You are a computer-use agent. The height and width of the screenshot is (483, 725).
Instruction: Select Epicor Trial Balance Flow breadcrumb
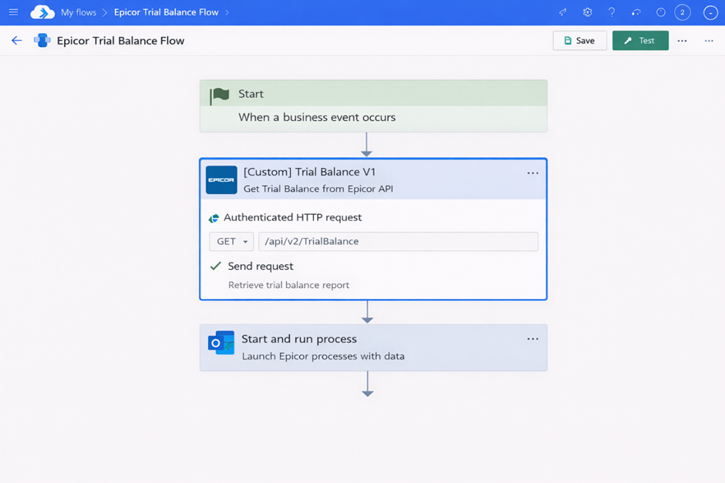(x=166, y=12)
